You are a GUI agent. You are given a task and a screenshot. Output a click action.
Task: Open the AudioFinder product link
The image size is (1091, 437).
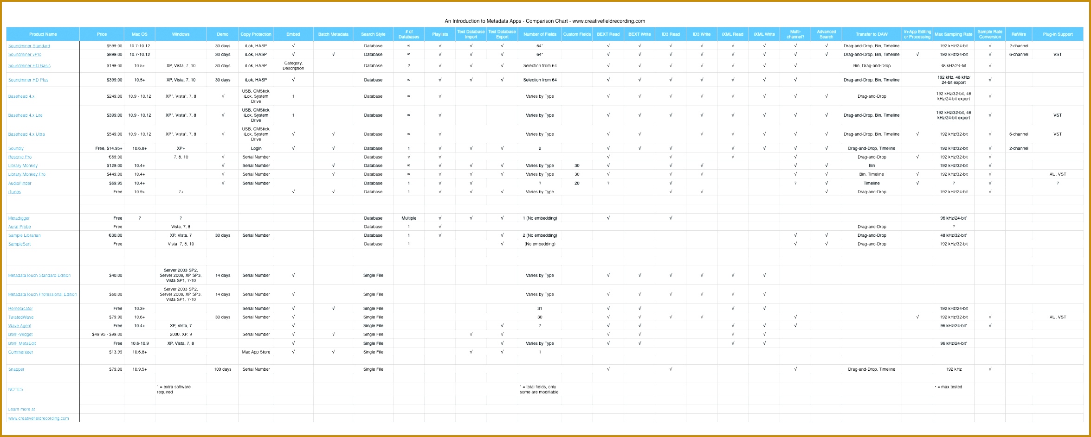[20, 183]
